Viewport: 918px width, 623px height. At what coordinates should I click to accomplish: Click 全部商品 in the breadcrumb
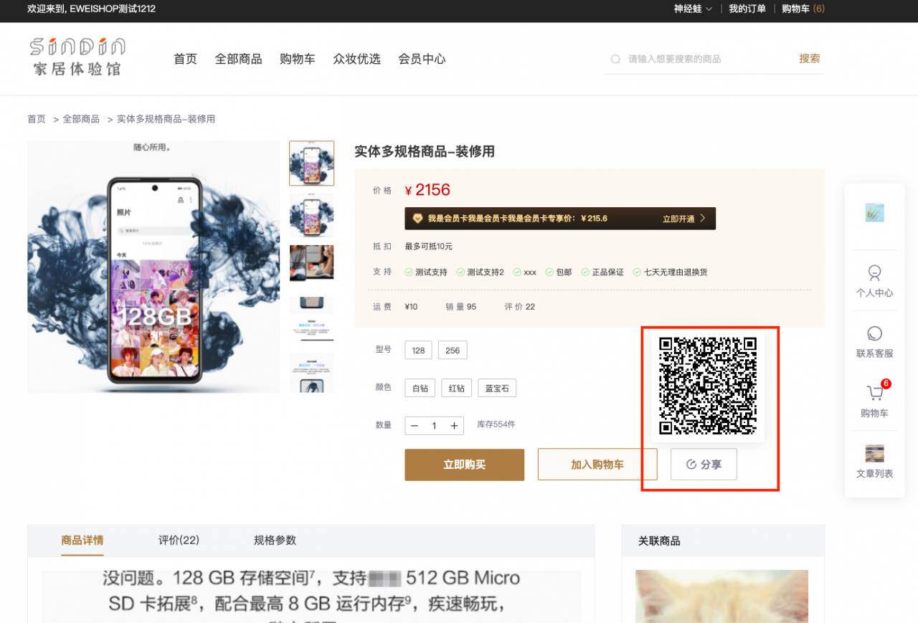81,119
